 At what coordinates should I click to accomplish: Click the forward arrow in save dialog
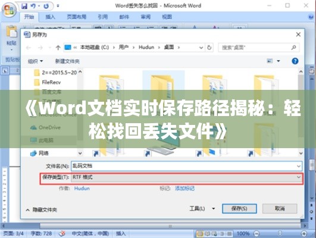pos(40,48)
